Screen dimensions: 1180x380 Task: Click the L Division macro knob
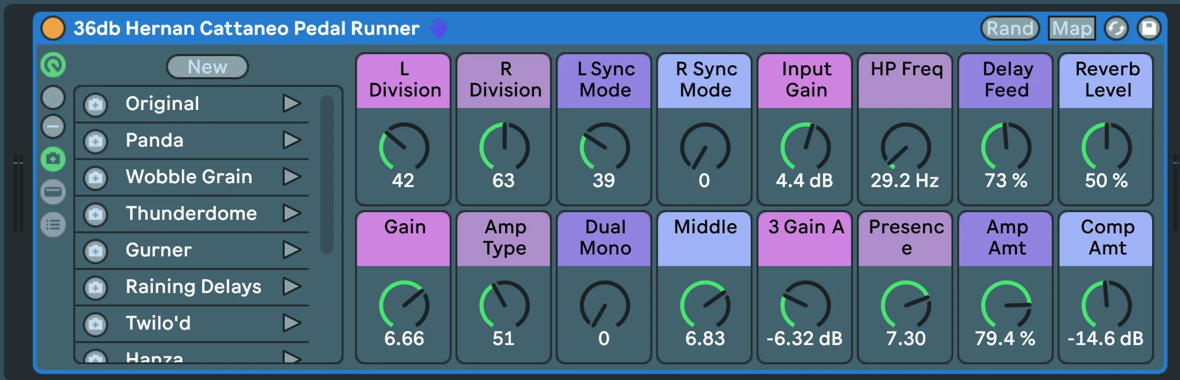point(404,147)
